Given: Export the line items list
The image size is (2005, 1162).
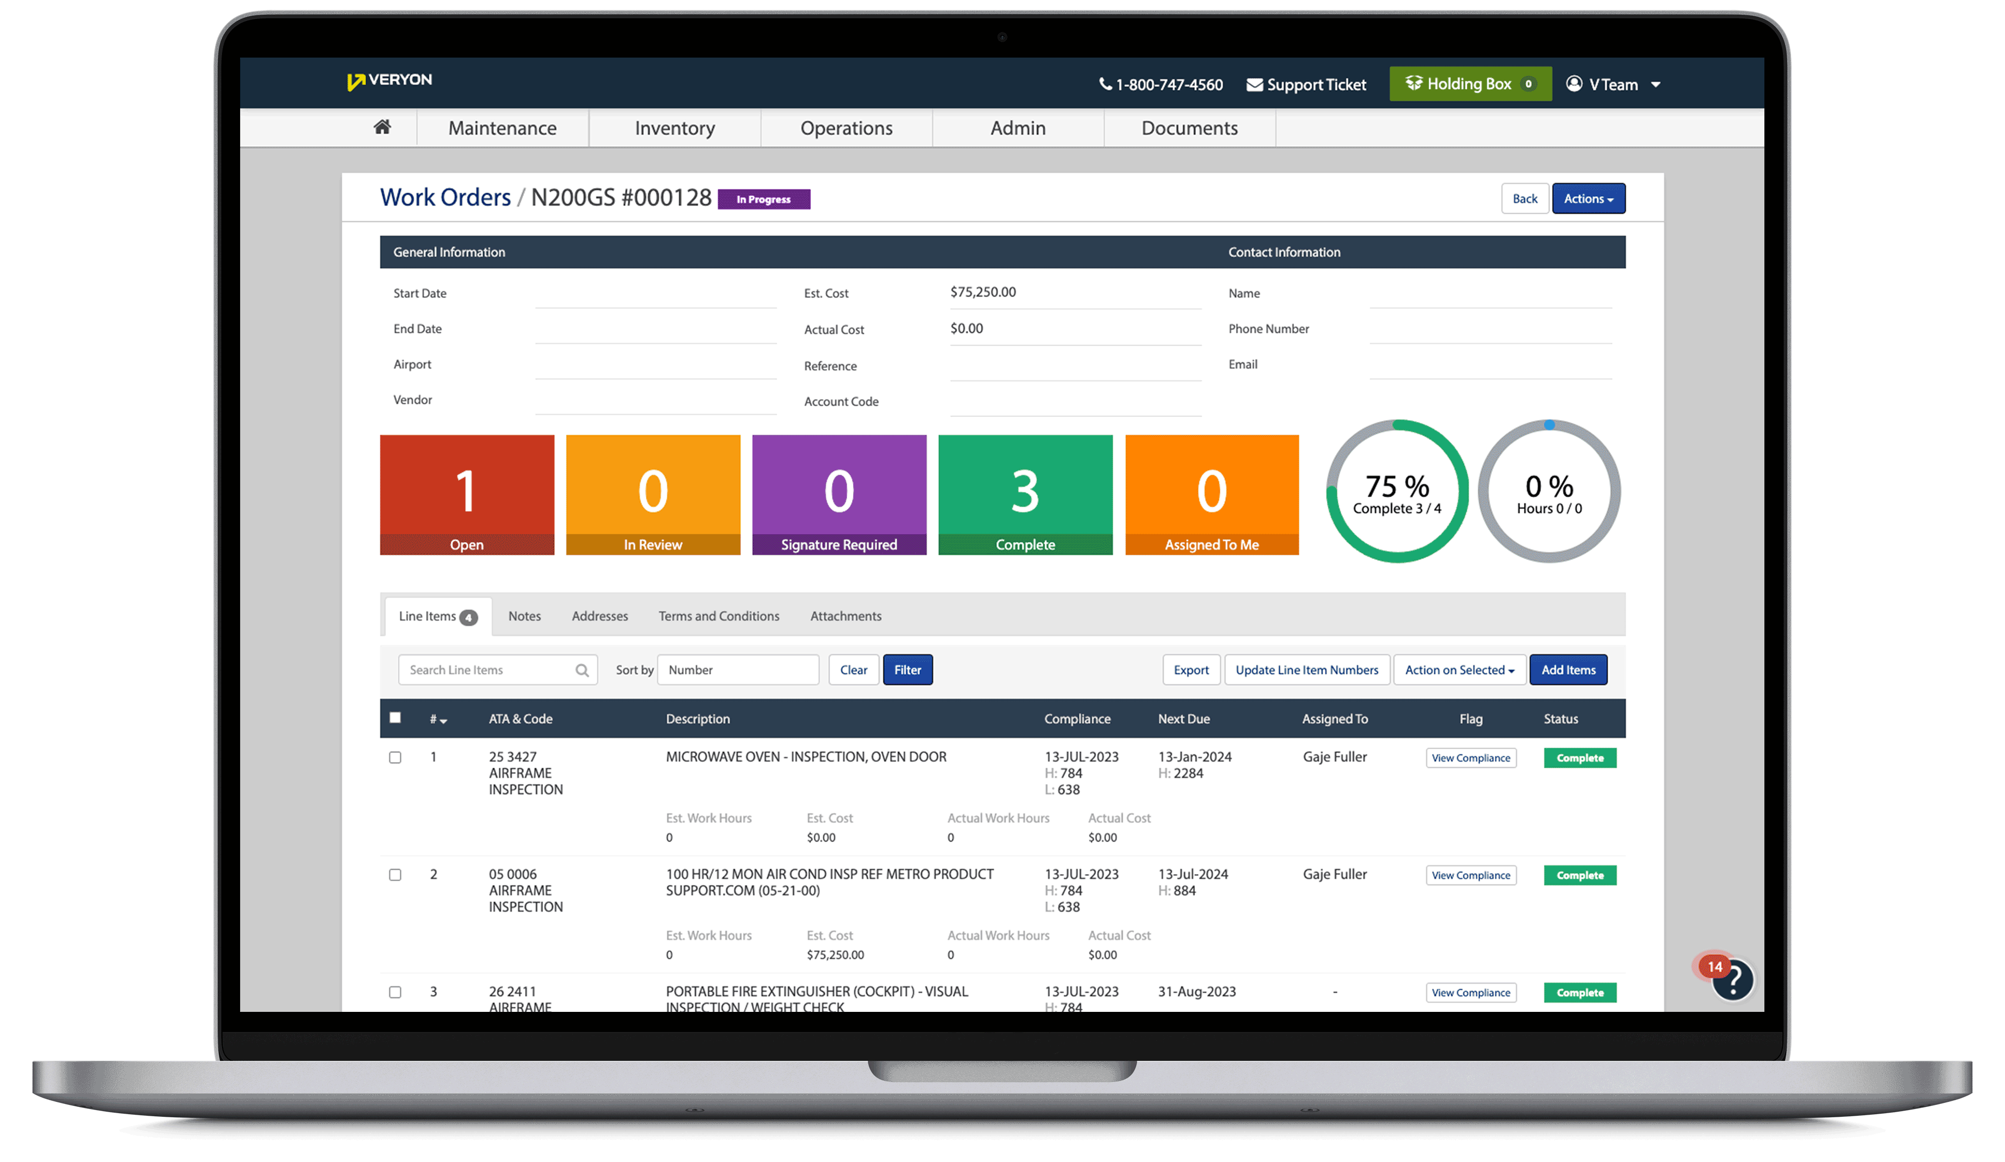Looking at the screenshot, I should click(1191, 669).
